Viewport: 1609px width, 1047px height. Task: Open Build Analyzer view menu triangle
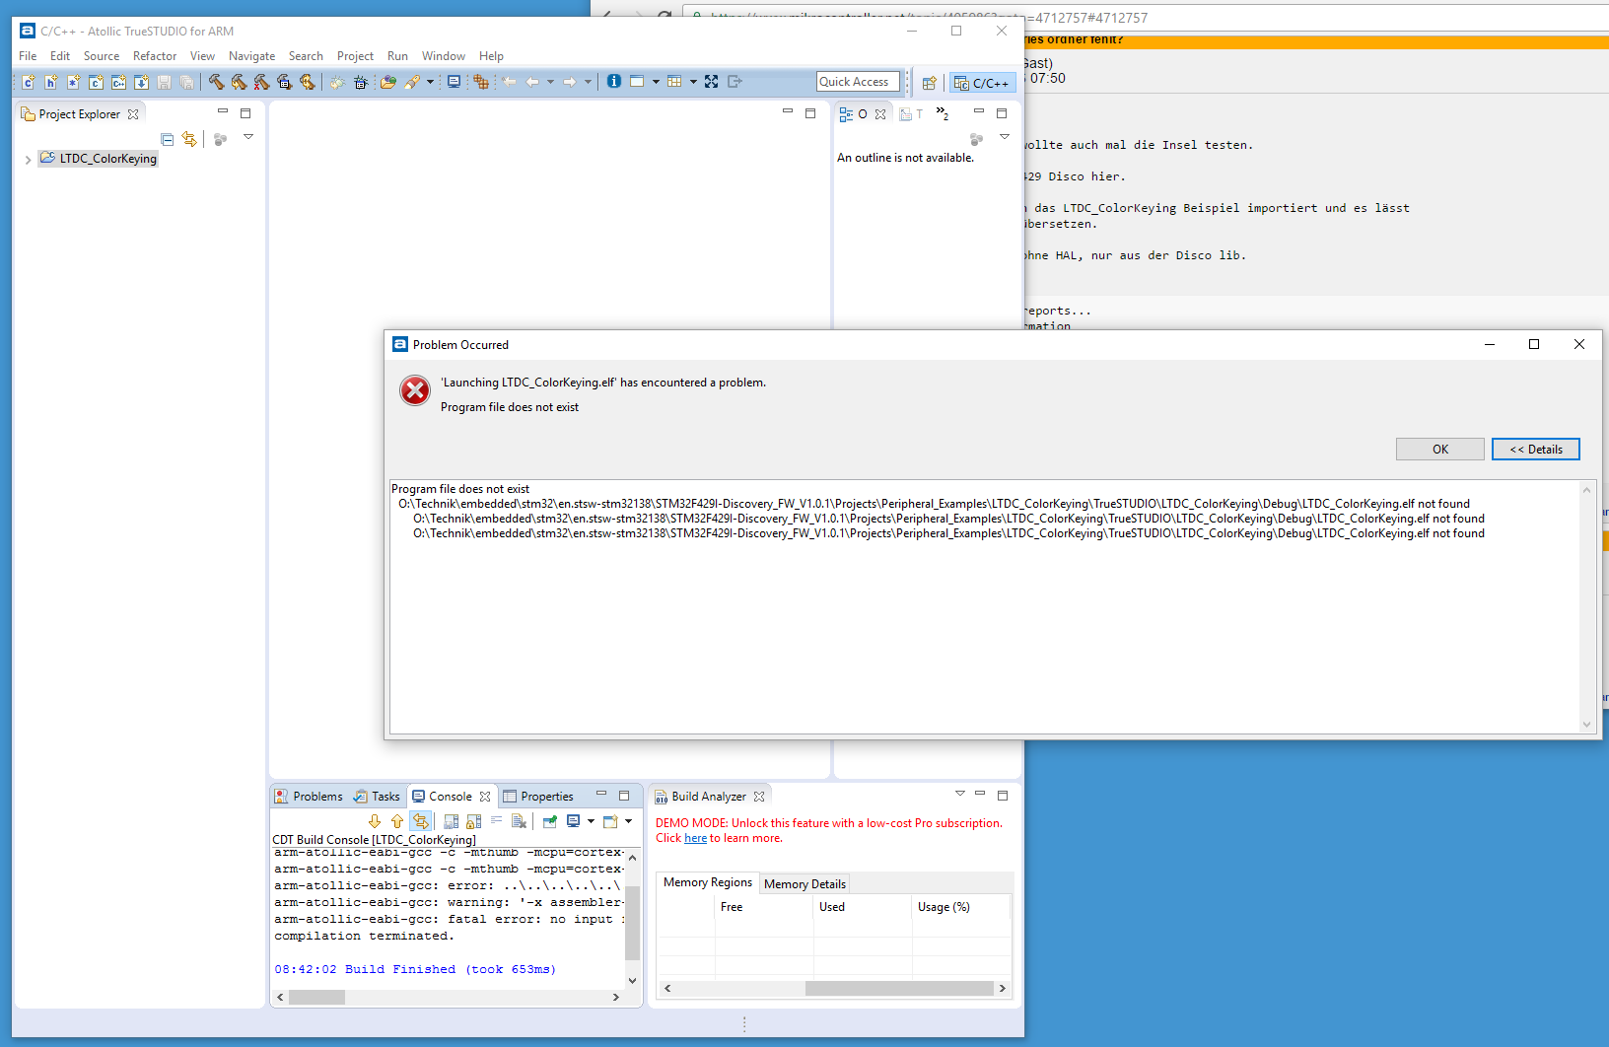pyautogui.click(x=959, y=794)
